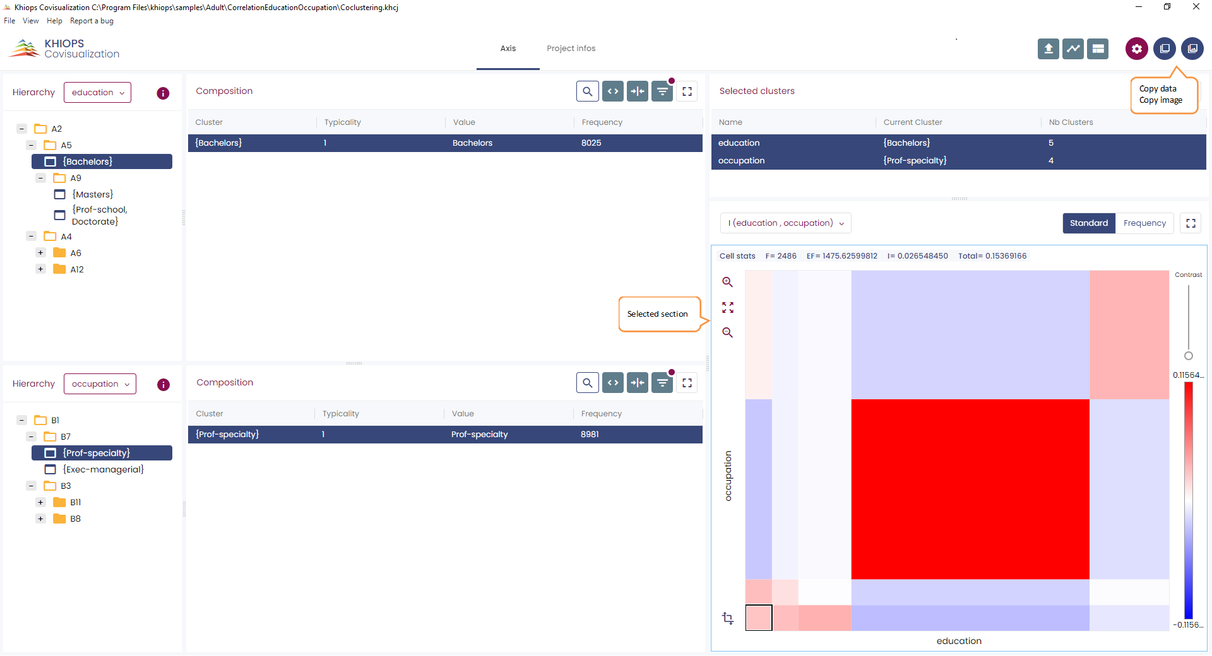Click the filter icon in occupation Composition

pos(662,383)
